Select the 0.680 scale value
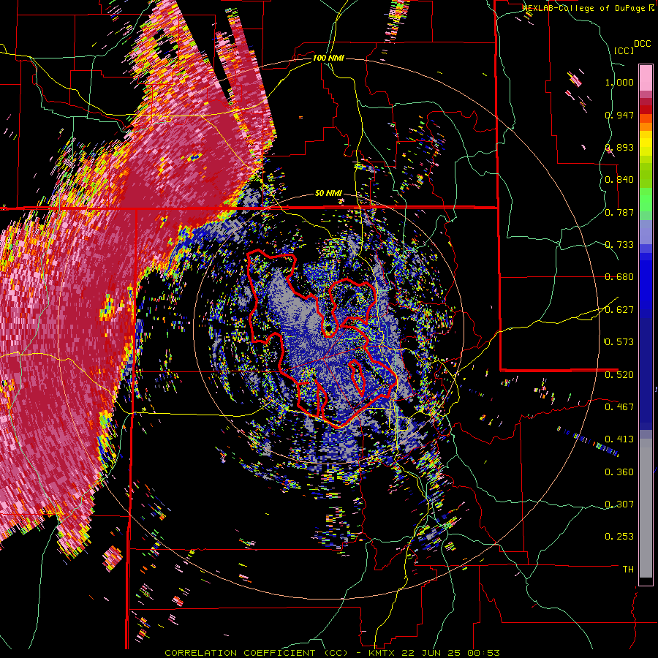This screenshot has width=658, height=658. pyautogui.click(x=619, y=277)
